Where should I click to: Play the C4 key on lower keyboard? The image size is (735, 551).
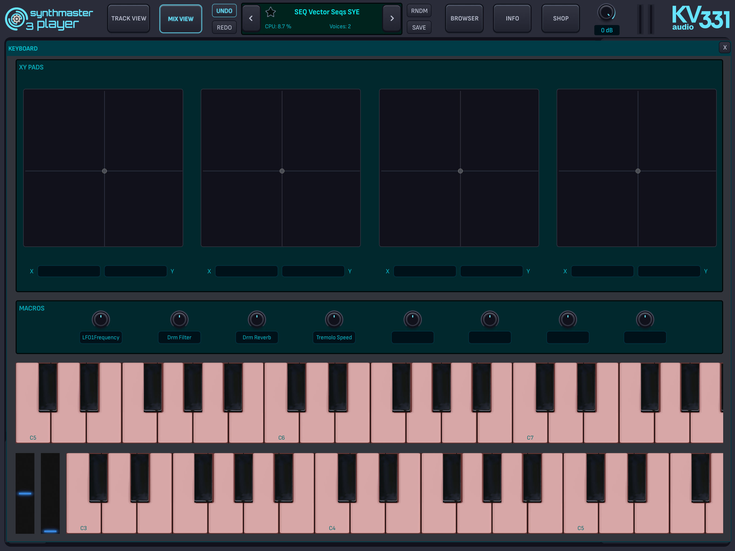click(332, 517)
